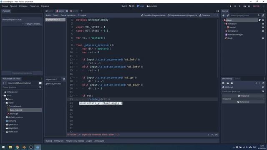
Task: Open Online Documentation link
Action: click(x=153, y=15)
